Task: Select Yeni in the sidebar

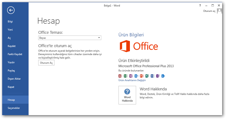Action: 10,30
